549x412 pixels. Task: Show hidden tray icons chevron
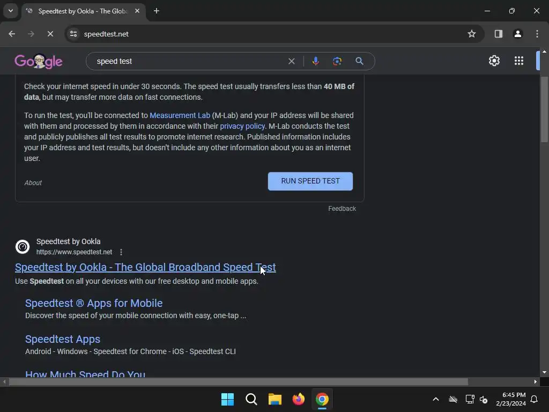click(x=436, y=399)
